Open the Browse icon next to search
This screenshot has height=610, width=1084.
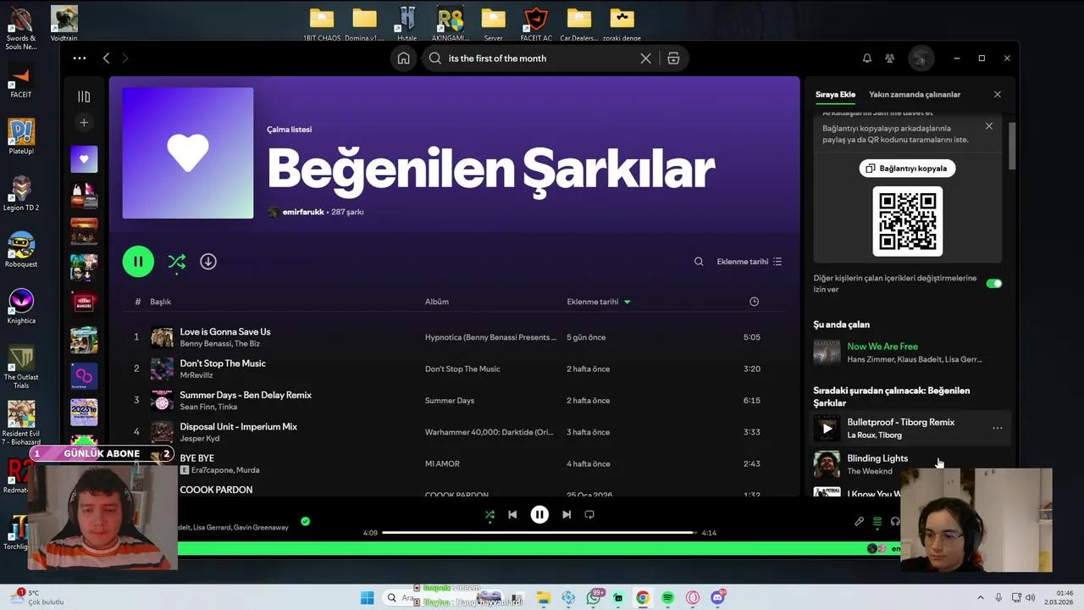click(673, 58)
